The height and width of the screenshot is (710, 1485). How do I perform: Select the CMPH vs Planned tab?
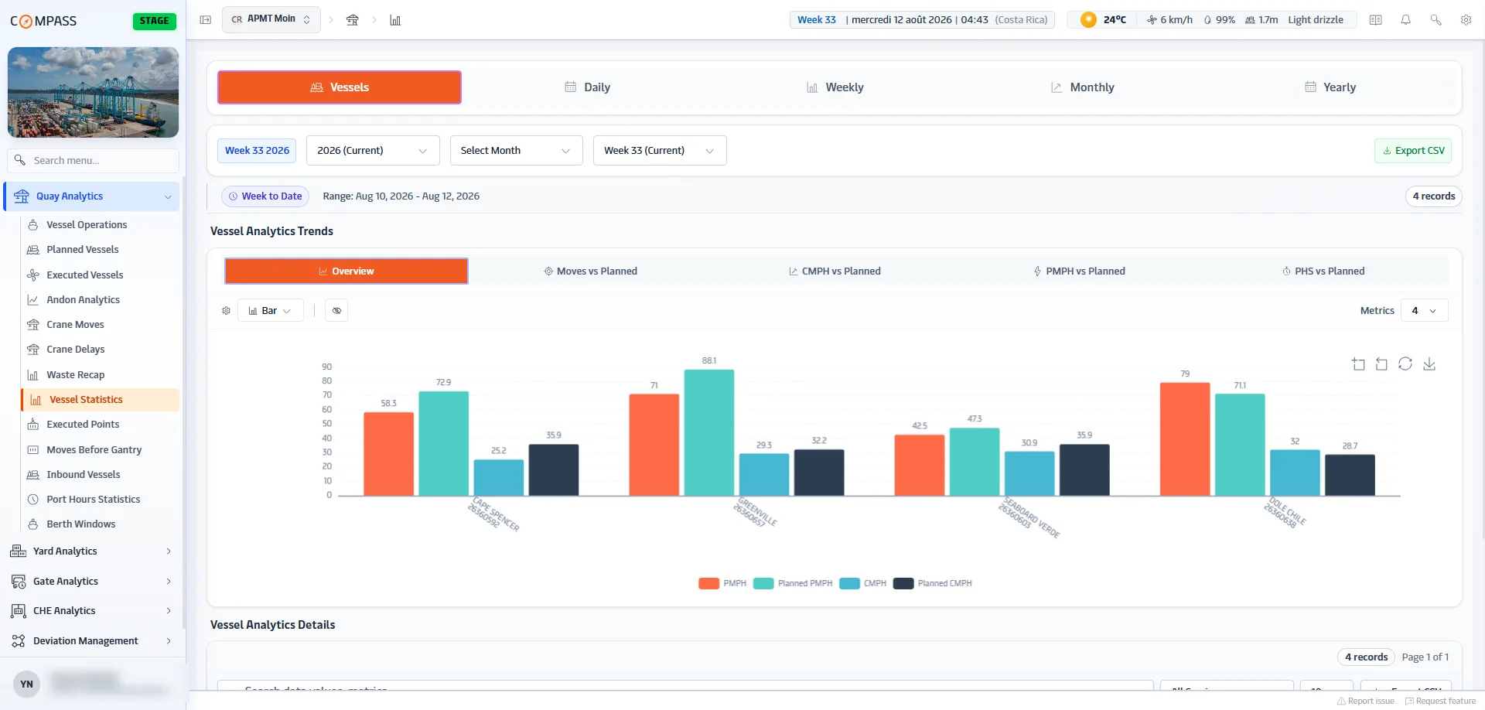(835, 271)
